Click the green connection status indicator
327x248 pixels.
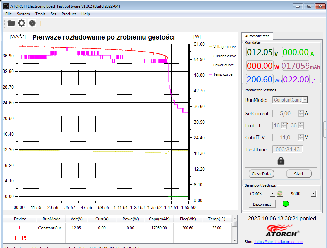click(x=285, y=204)
